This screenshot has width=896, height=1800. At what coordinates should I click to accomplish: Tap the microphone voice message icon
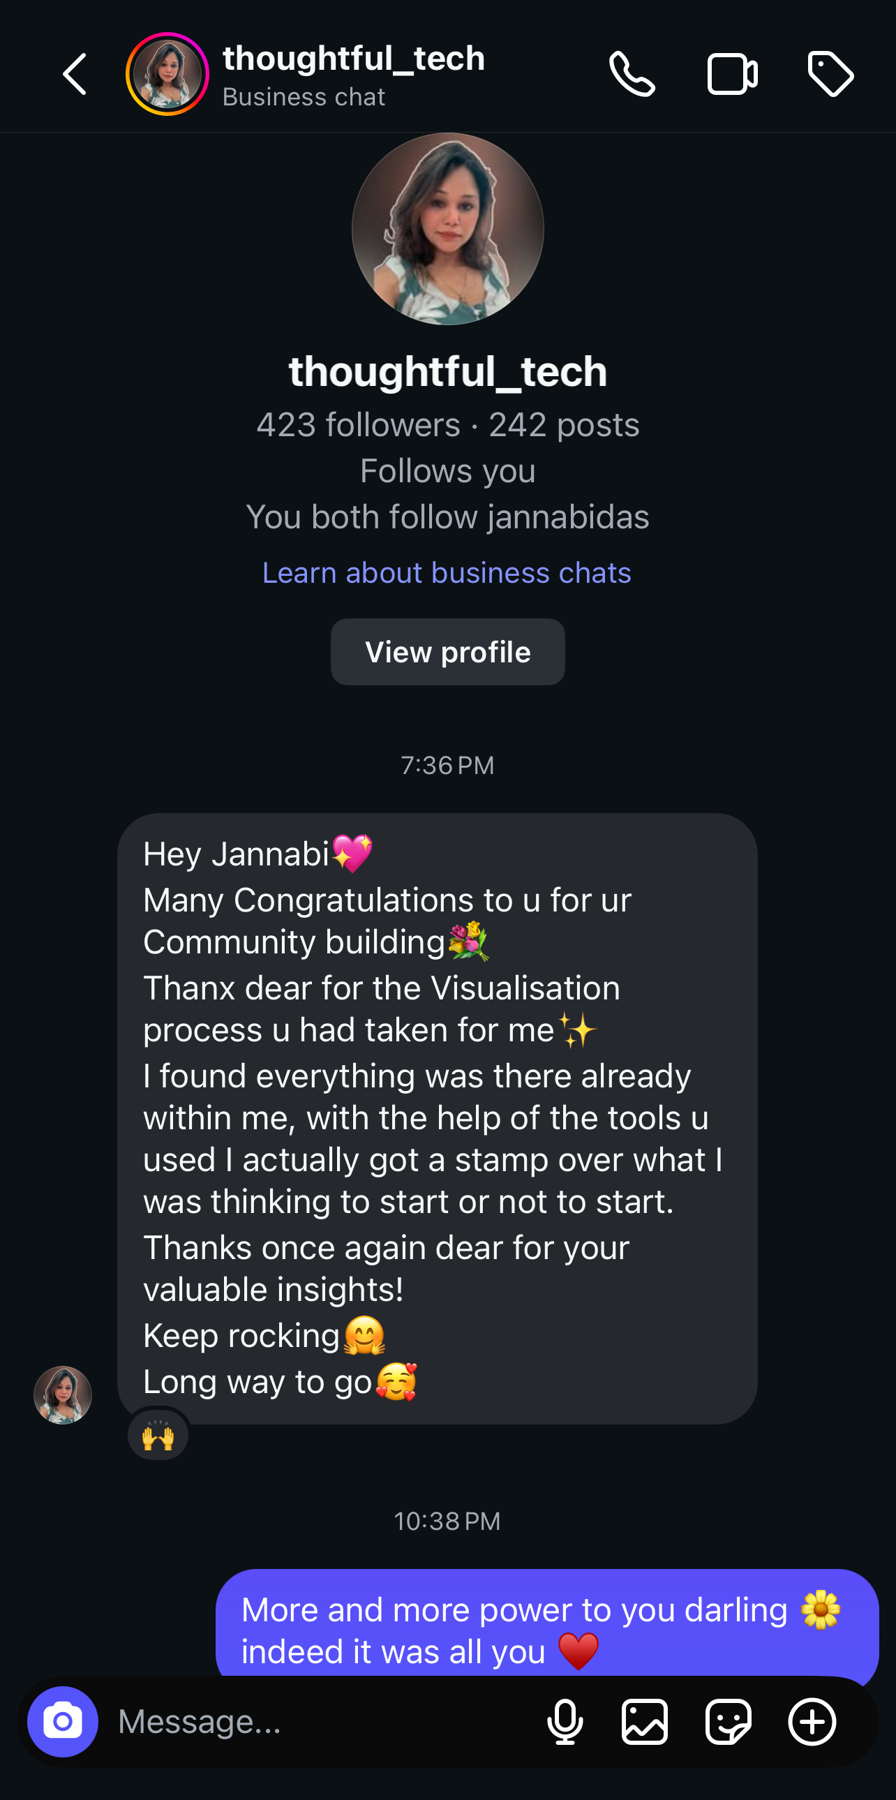565,1721
